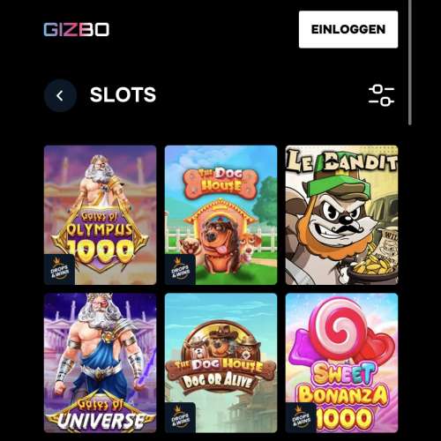This screenshot has width=441, height=441.
Task: Click Drops & Wins badge on Sweet Bonanza
Action: pos(301,417)
